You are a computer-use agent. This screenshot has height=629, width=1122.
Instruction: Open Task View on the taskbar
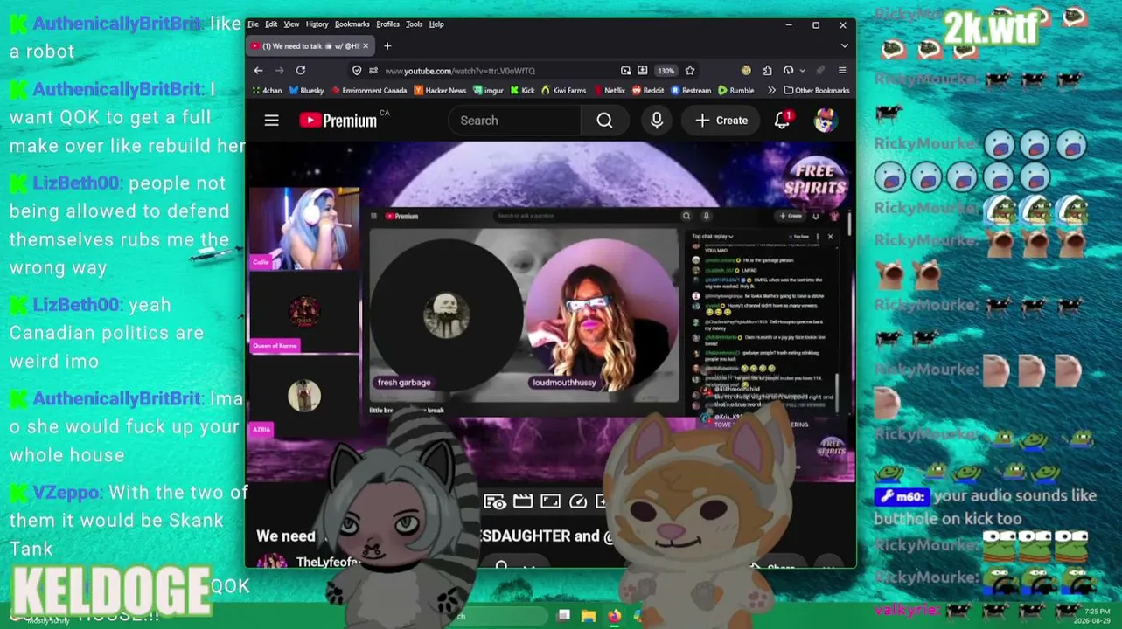[x=564, y=616]
